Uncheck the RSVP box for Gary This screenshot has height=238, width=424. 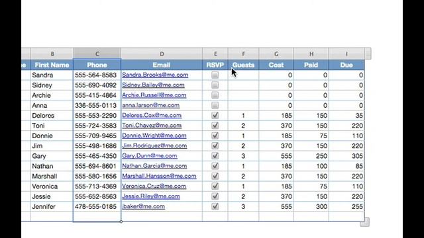(x=215, y=156)
